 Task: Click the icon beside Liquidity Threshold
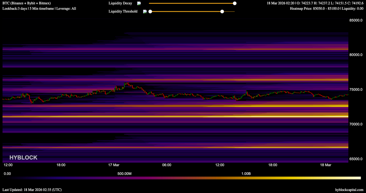[145, 12]
